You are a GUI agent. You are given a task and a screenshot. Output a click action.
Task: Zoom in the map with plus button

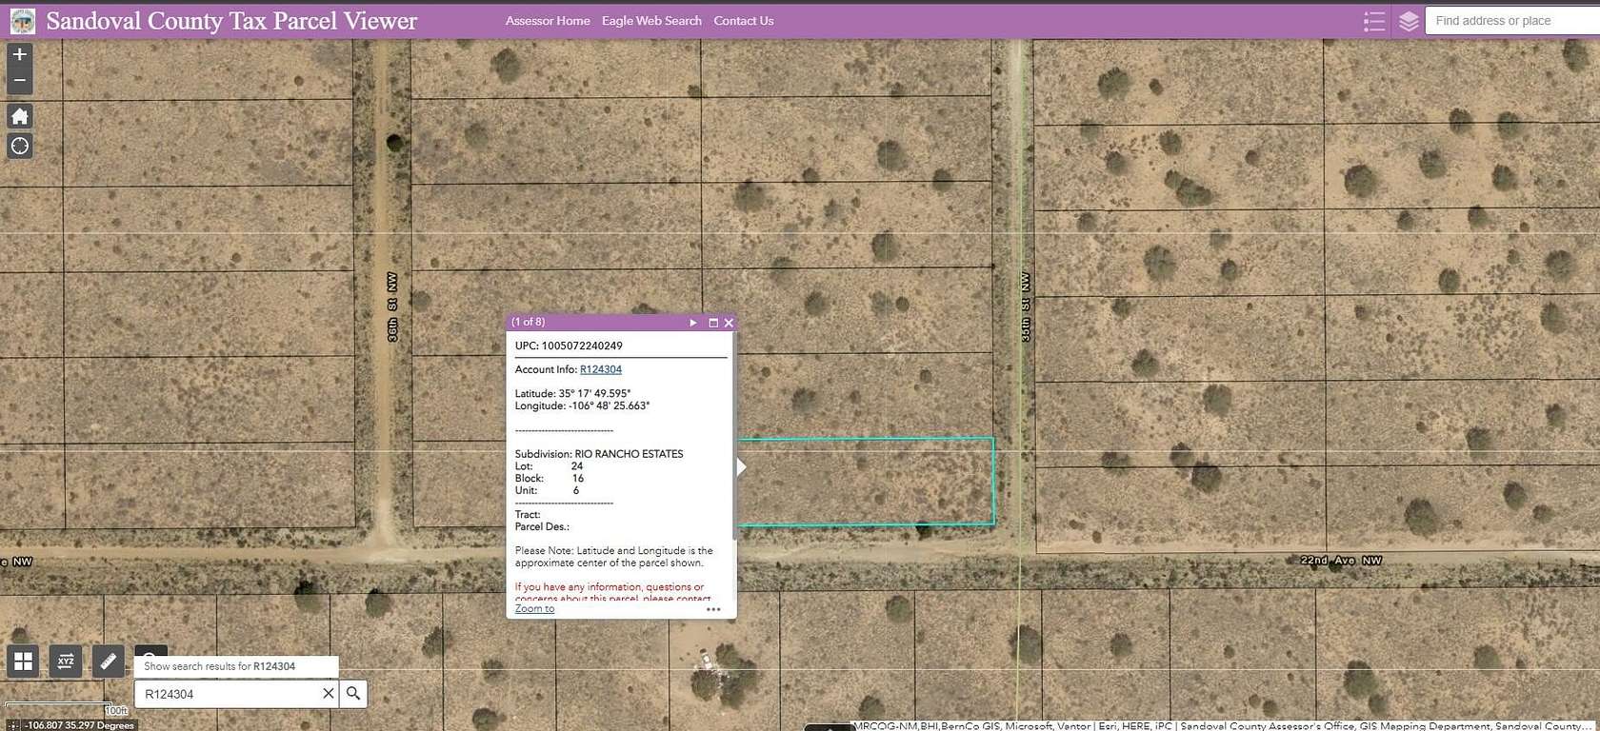(20, 55)
